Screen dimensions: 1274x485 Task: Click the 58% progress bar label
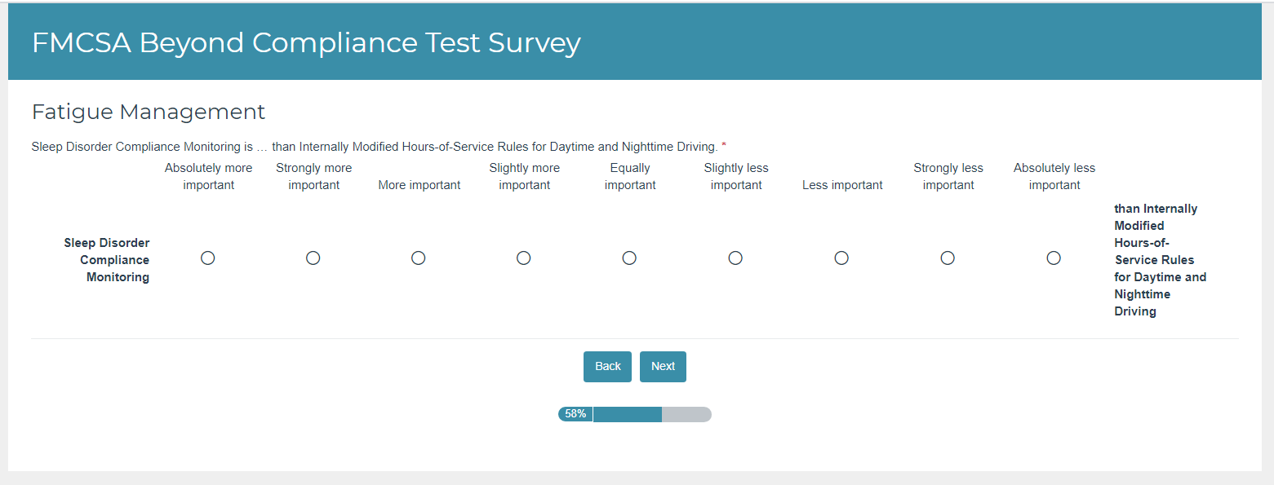click(x=575, y=414)
